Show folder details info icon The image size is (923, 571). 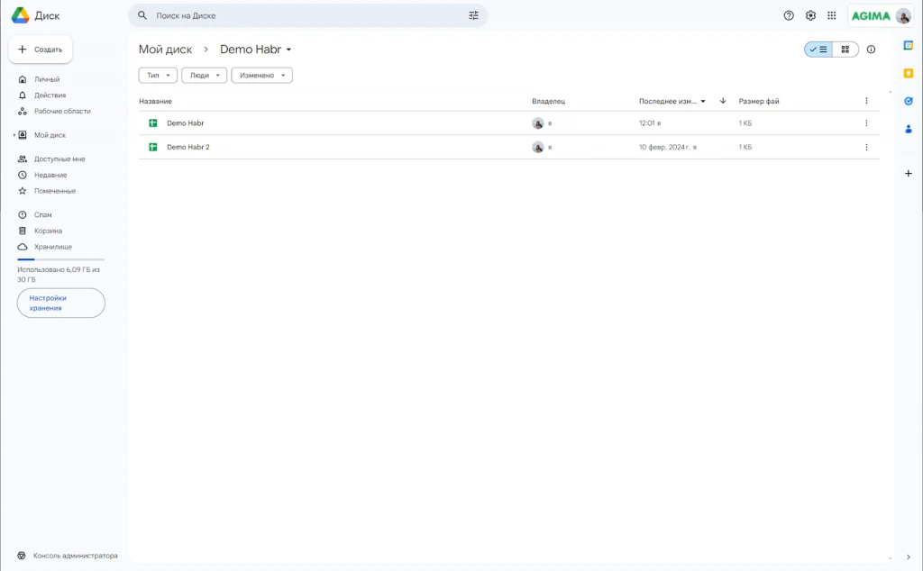(872, 50)
